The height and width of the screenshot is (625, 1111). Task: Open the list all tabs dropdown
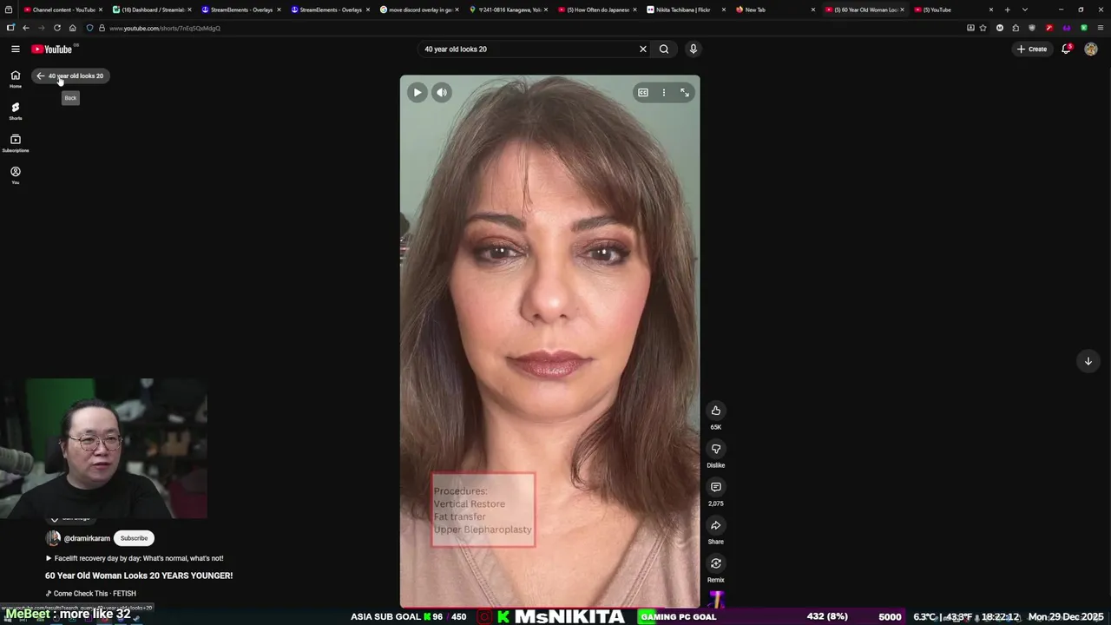(1025, 10)
